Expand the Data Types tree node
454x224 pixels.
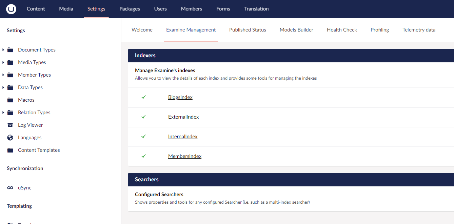[3, 87]
